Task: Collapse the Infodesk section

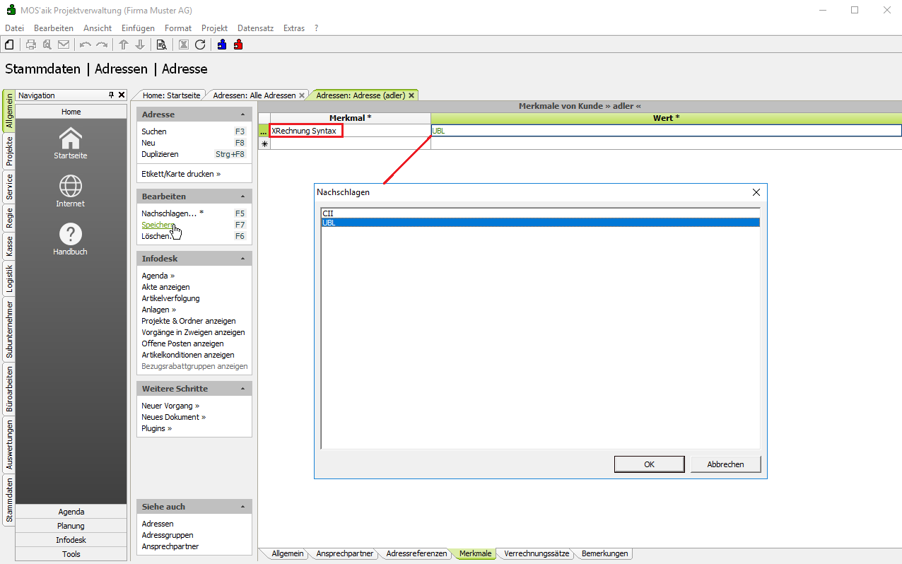Action: (x=242, y=259)
